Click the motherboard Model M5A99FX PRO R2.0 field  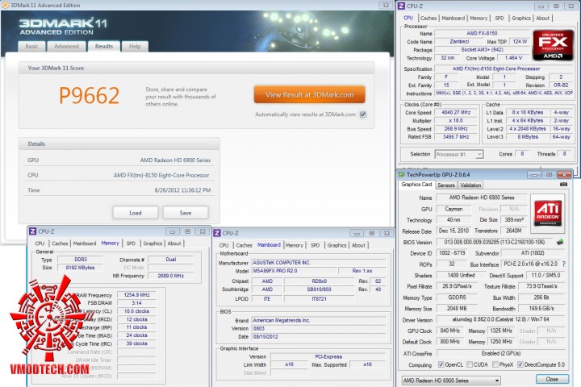point(295,271)
